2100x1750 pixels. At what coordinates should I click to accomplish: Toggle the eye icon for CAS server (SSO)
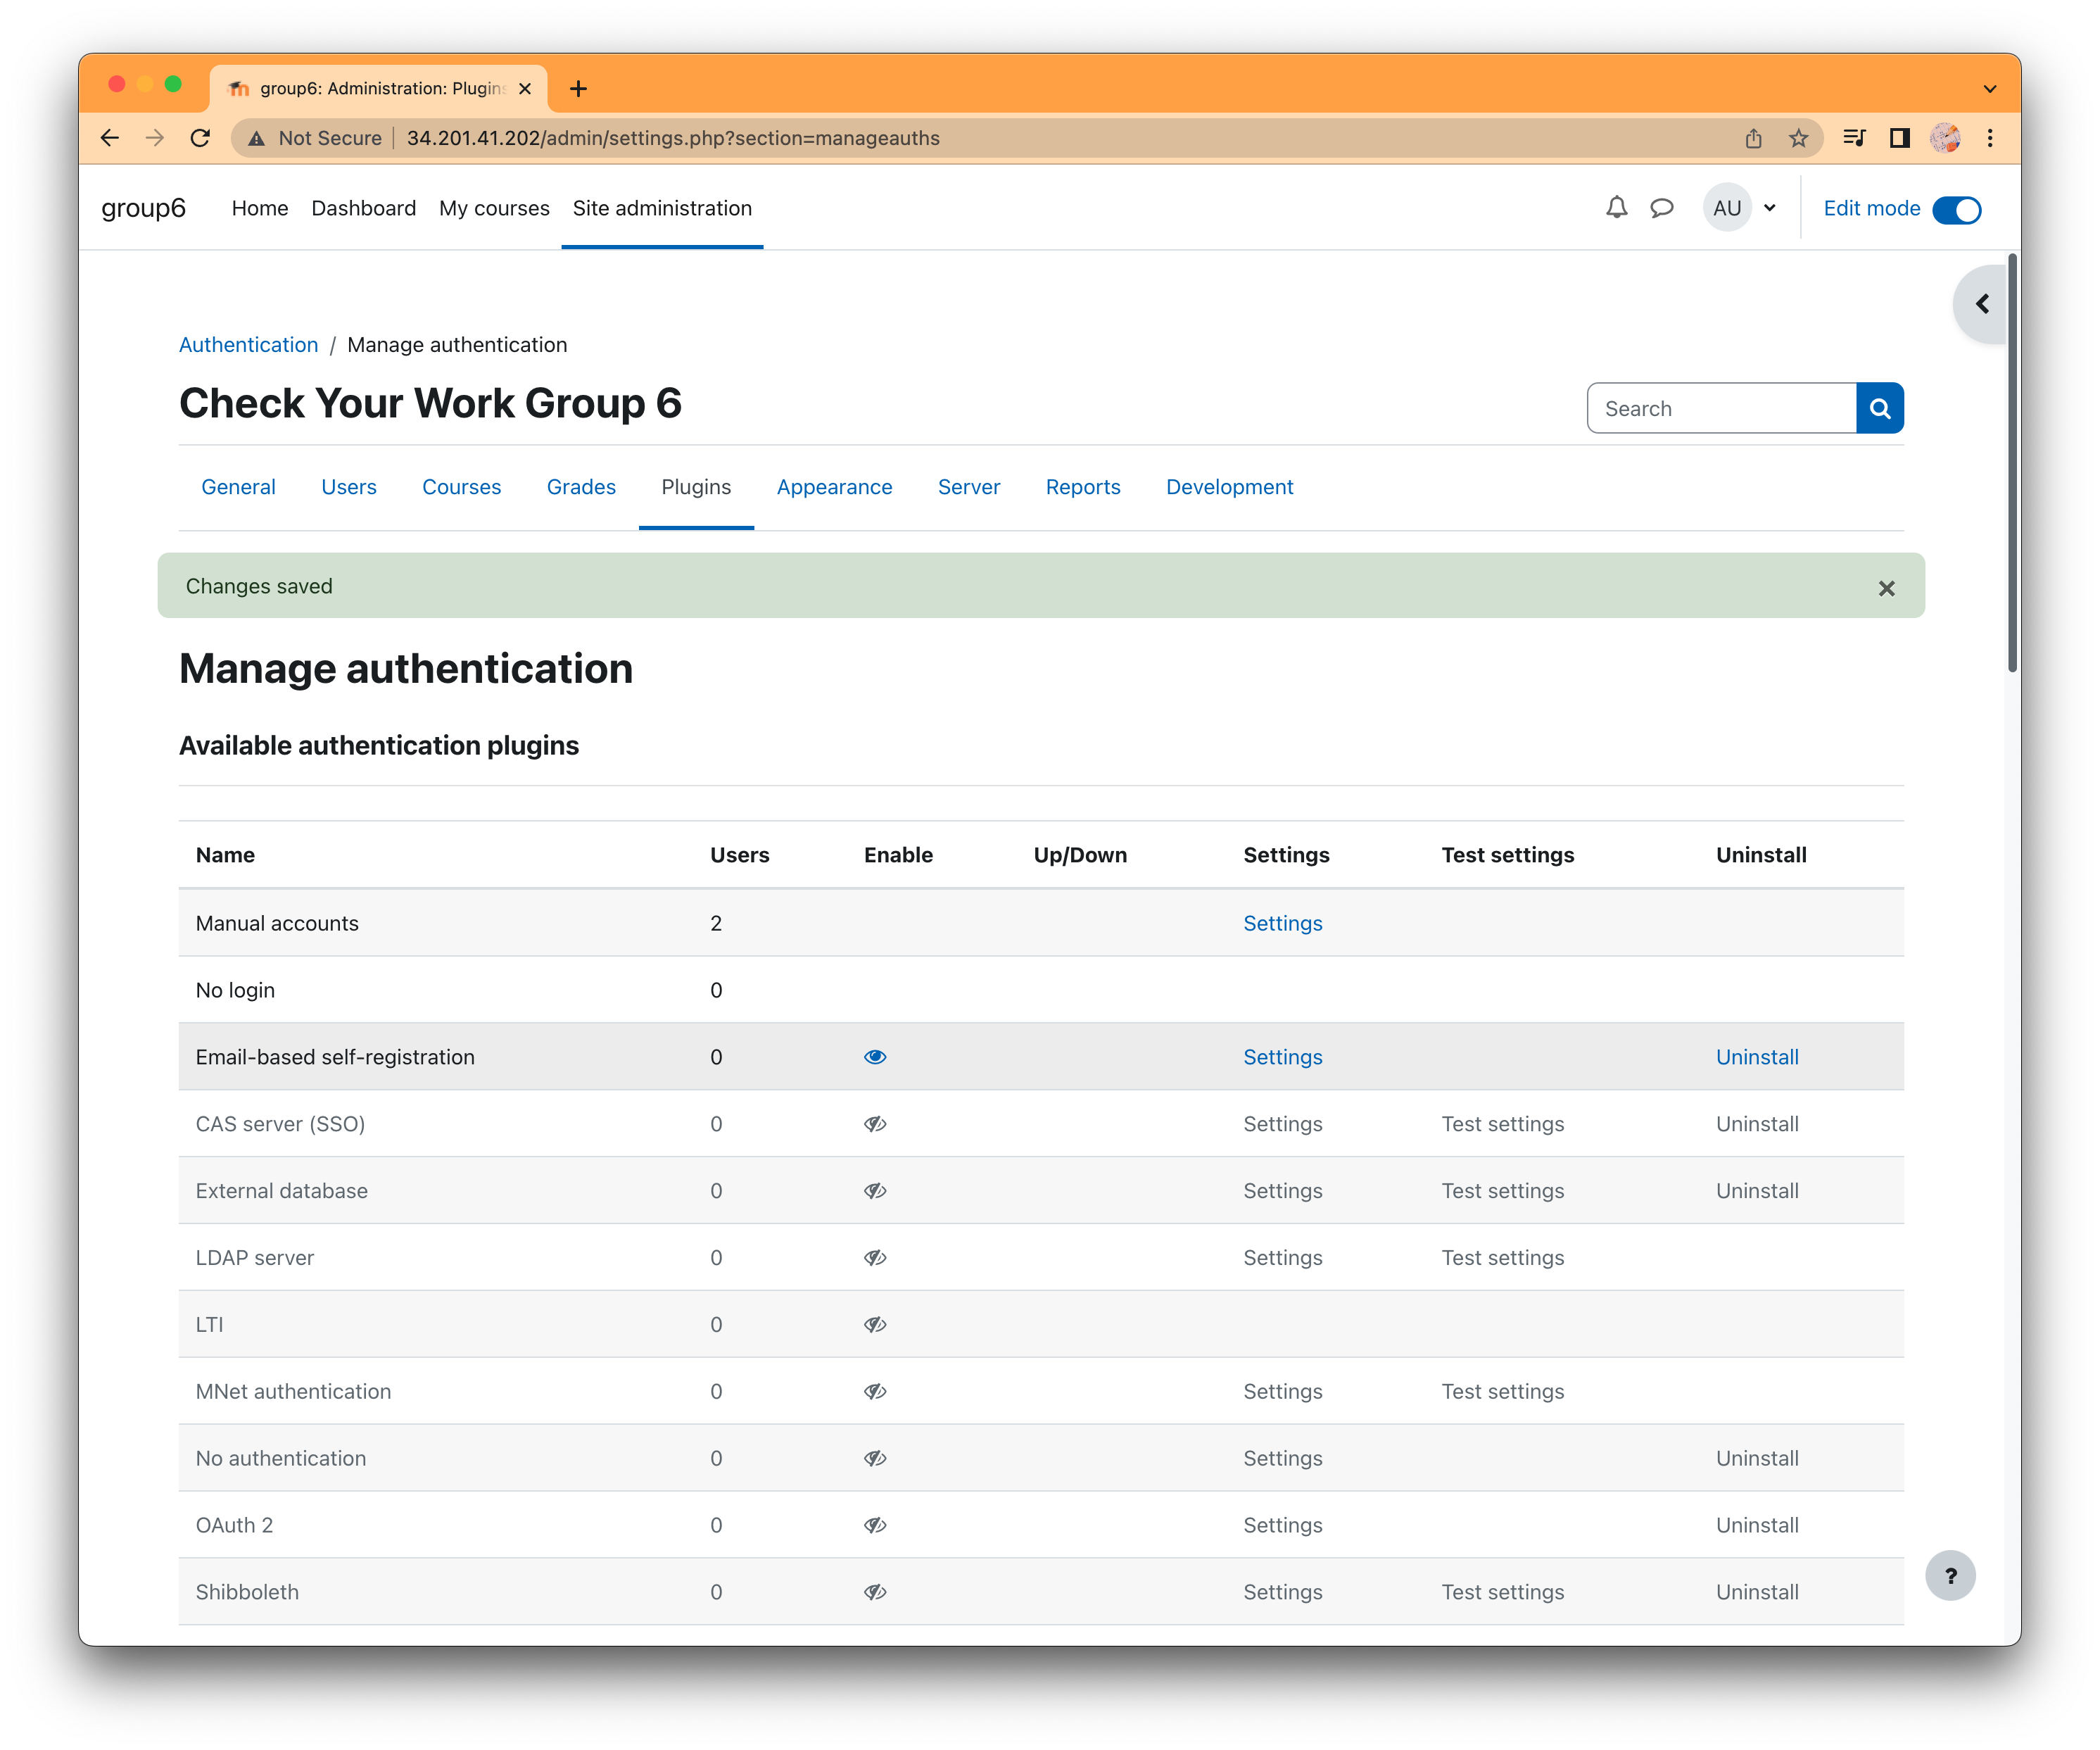point(875,1123)
